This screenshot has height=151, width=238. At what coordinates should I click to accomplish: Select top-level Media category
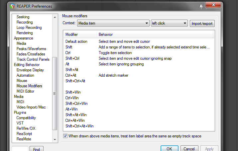click(19, 97)
